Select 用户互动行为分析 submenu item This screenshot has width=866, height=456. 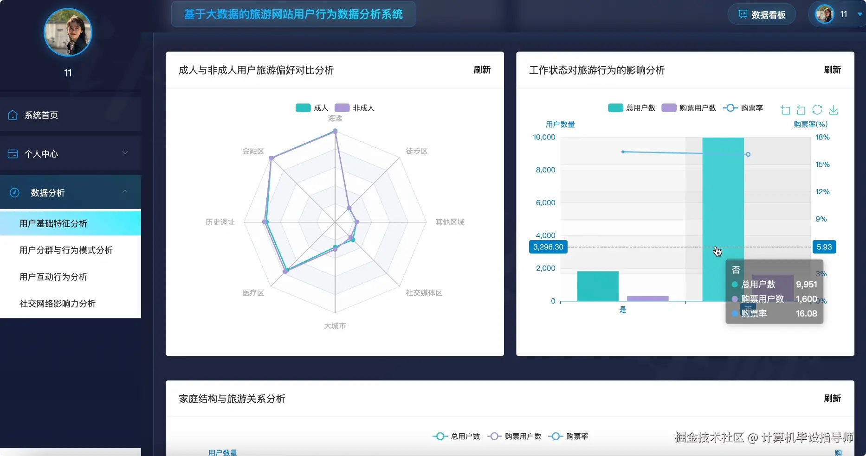pyautogui.click(x=71, y=277)
